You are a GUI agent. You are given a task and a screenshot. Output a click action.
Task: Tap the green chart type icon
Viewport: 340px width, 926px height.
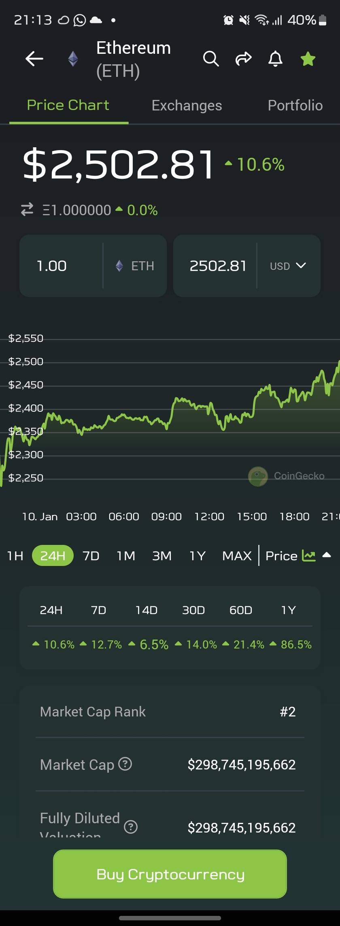point(309,556)
